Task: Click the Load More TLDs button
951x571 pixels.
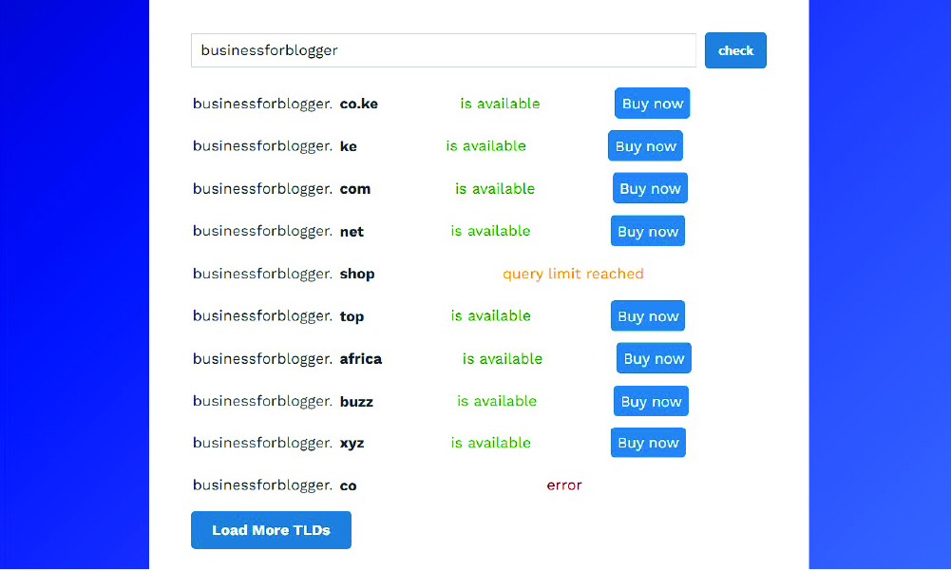Action: coord(271,530)
